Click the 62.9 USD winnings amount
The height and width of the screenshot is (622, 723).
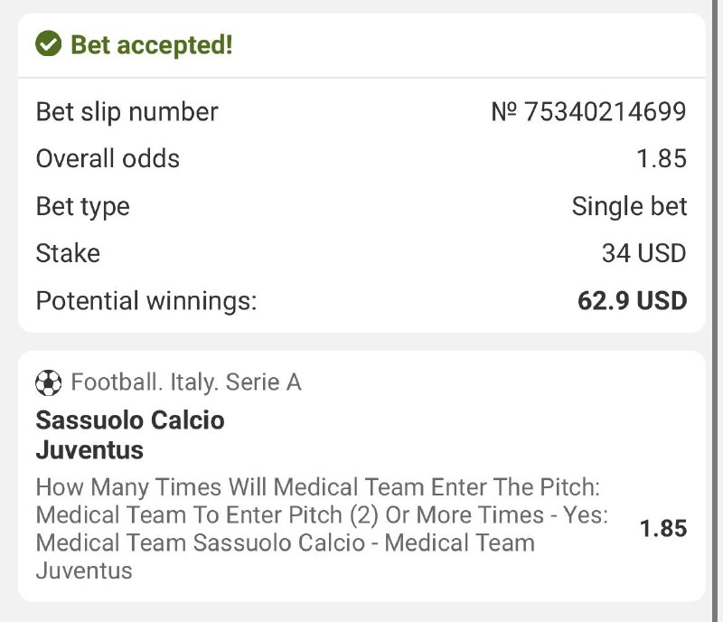pos(632,300)
